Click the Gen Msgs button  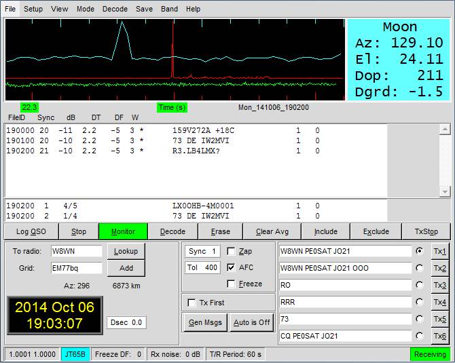(205, 322)
